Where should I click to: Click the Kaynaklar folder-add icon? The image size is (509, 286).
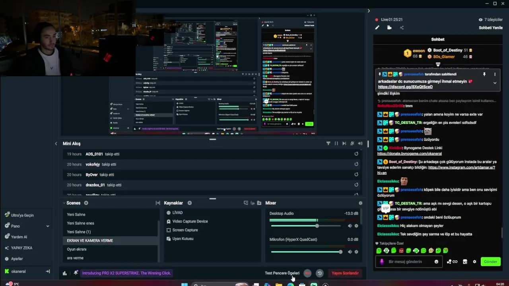(259, 203)
